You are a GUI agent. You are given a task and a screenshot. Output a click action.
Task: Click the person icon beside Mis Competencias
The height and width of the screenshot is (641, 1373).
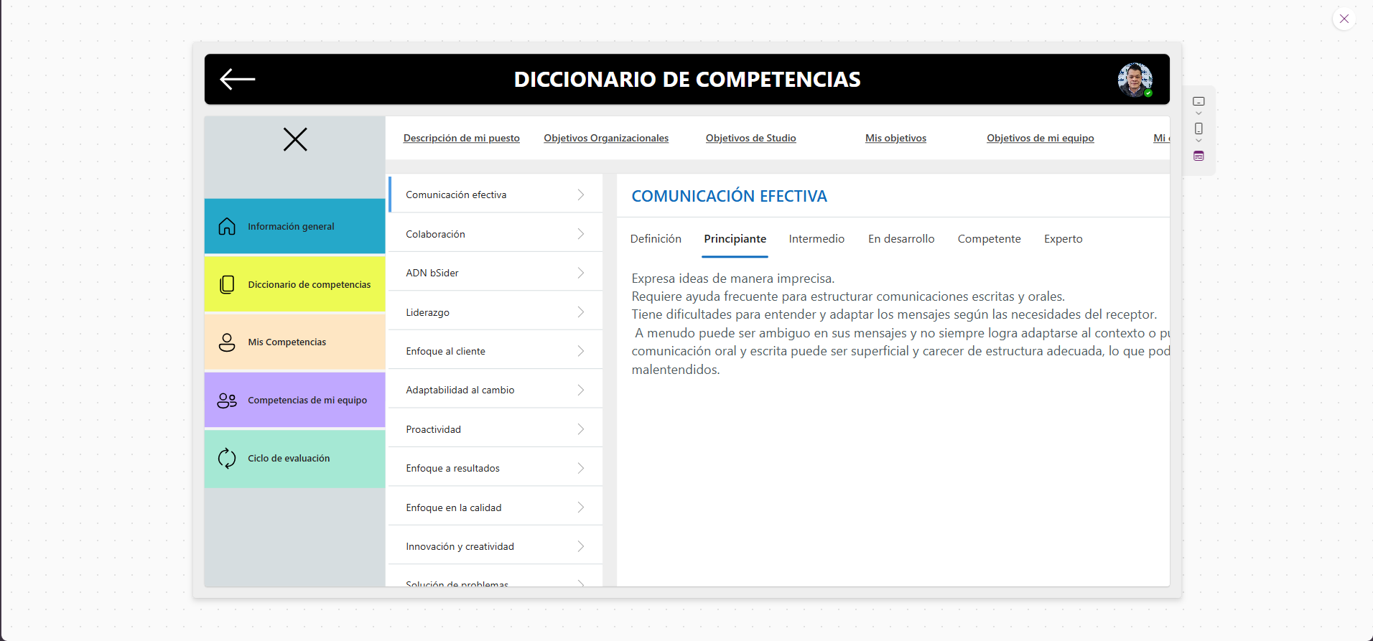click(x=227, y=342)
